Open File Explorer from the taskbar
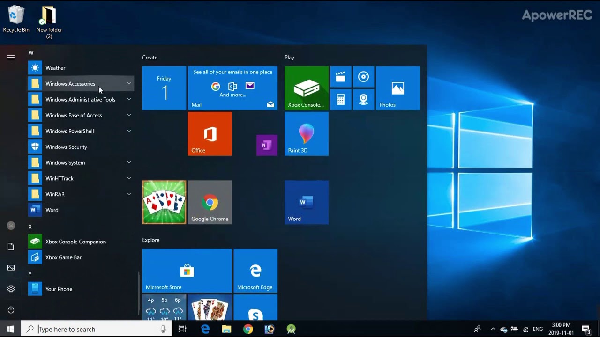 227,329
